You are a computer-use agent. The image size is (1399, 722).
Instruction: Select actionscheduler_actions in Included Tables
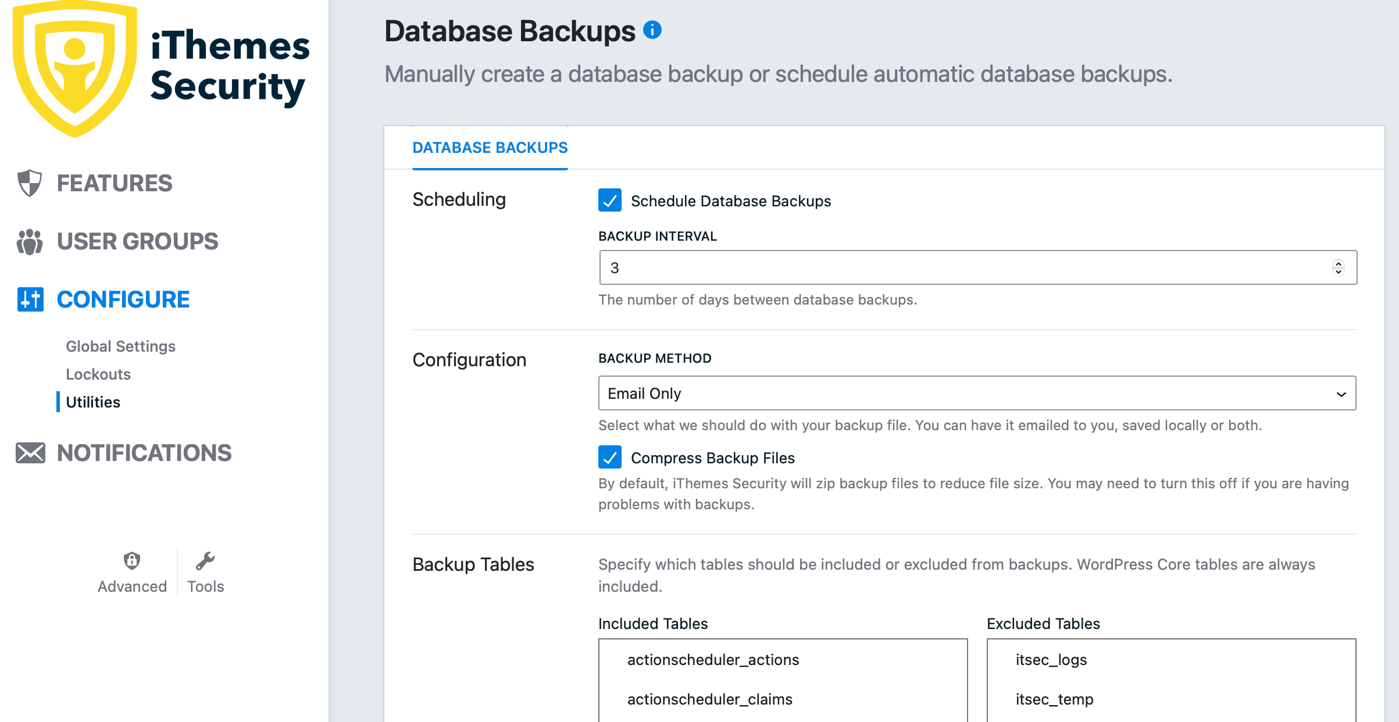point(713,660)
